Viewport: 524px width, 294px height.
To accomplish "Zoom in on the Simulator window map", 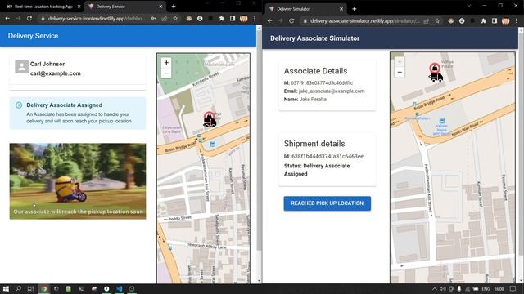I will click(400, 62).
